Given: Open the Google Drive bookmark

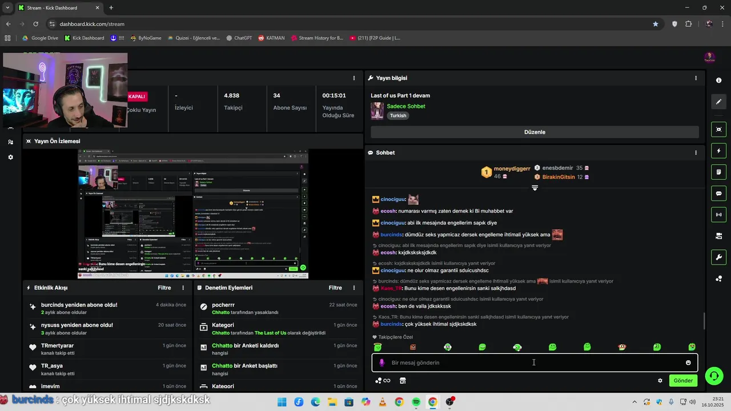Looking at the screenshot, I should (x=40, y=38).
